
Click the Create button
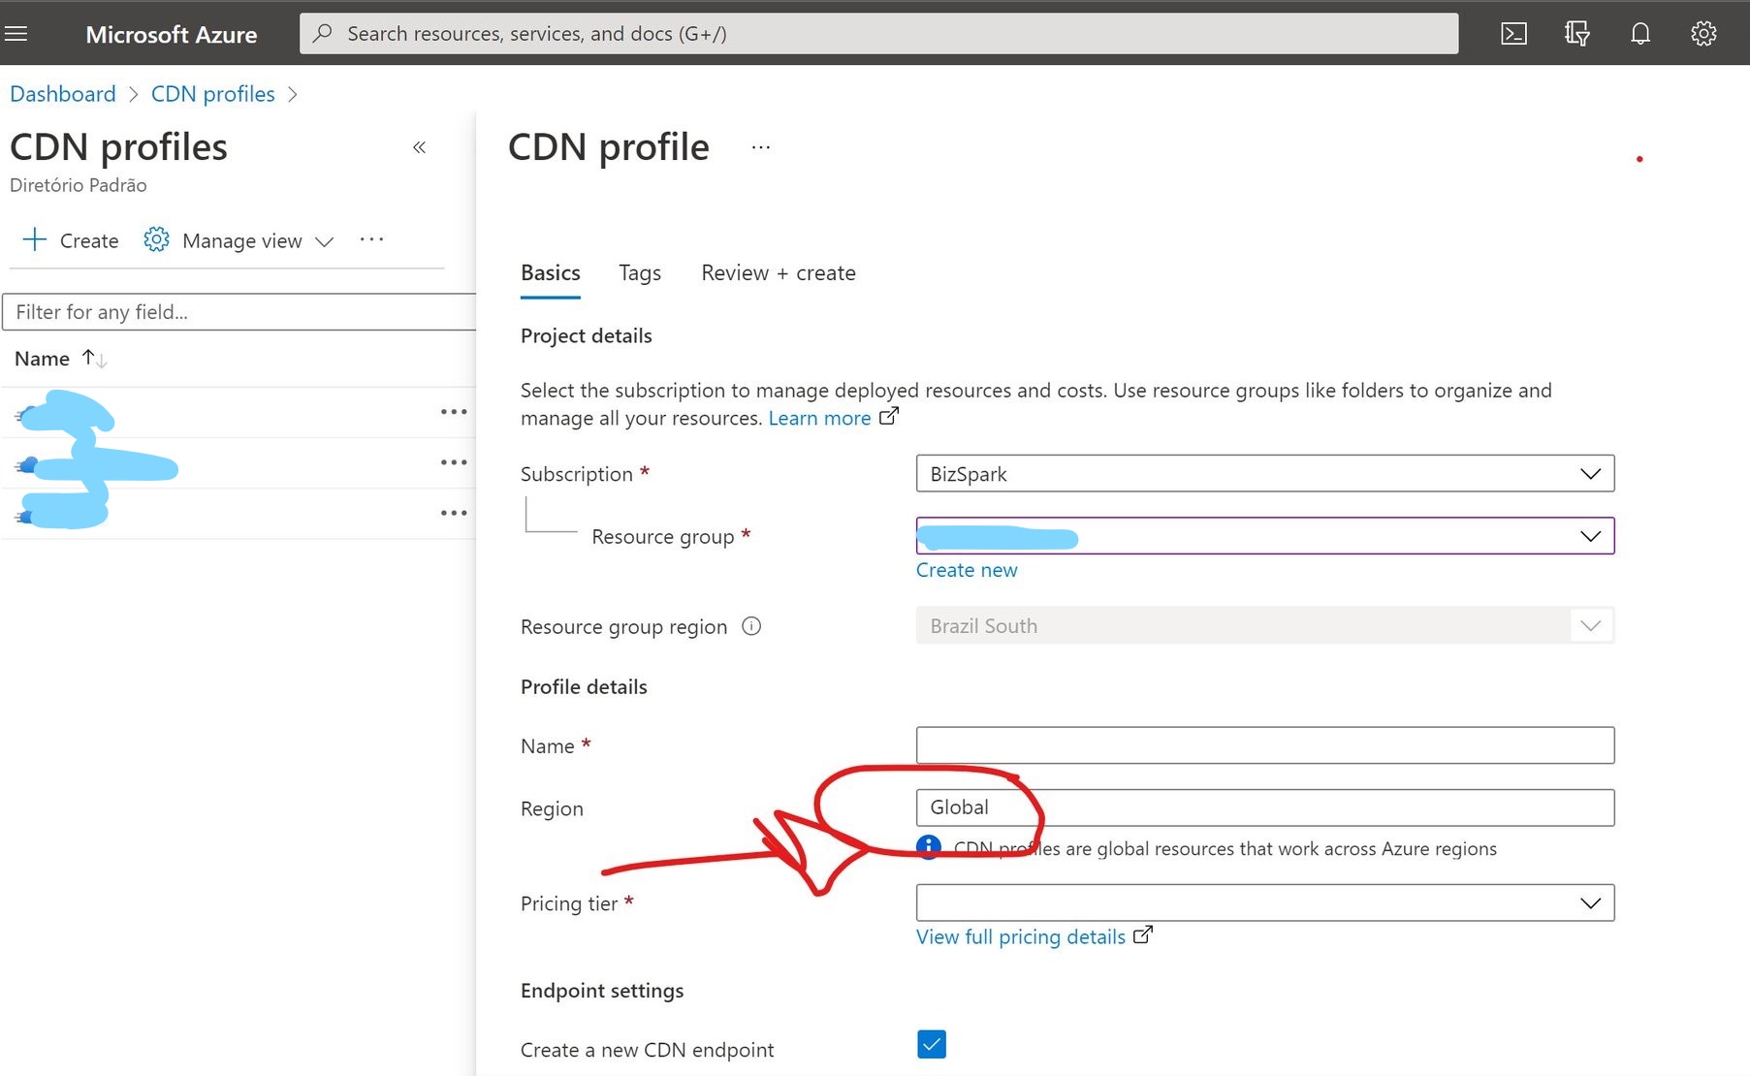71,240
